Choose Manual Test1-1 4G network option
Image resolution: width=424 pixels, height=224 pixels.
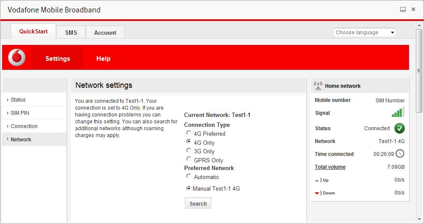coord(189,188)
